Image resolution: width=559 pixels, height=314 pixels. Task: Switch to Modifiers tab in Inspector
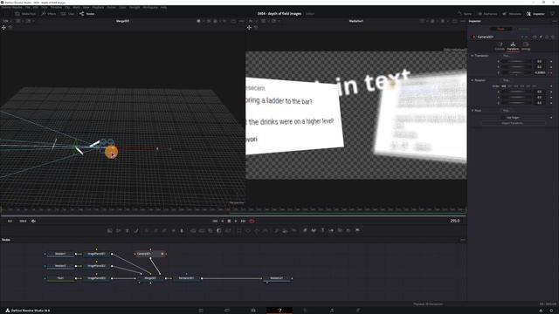click(524, 29)
